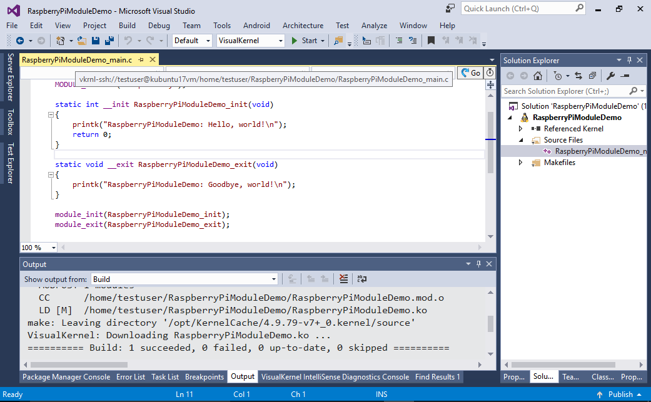Collapse all in Solution Explorer
Screen dimensions: 651x402
[x=592, y=76]
